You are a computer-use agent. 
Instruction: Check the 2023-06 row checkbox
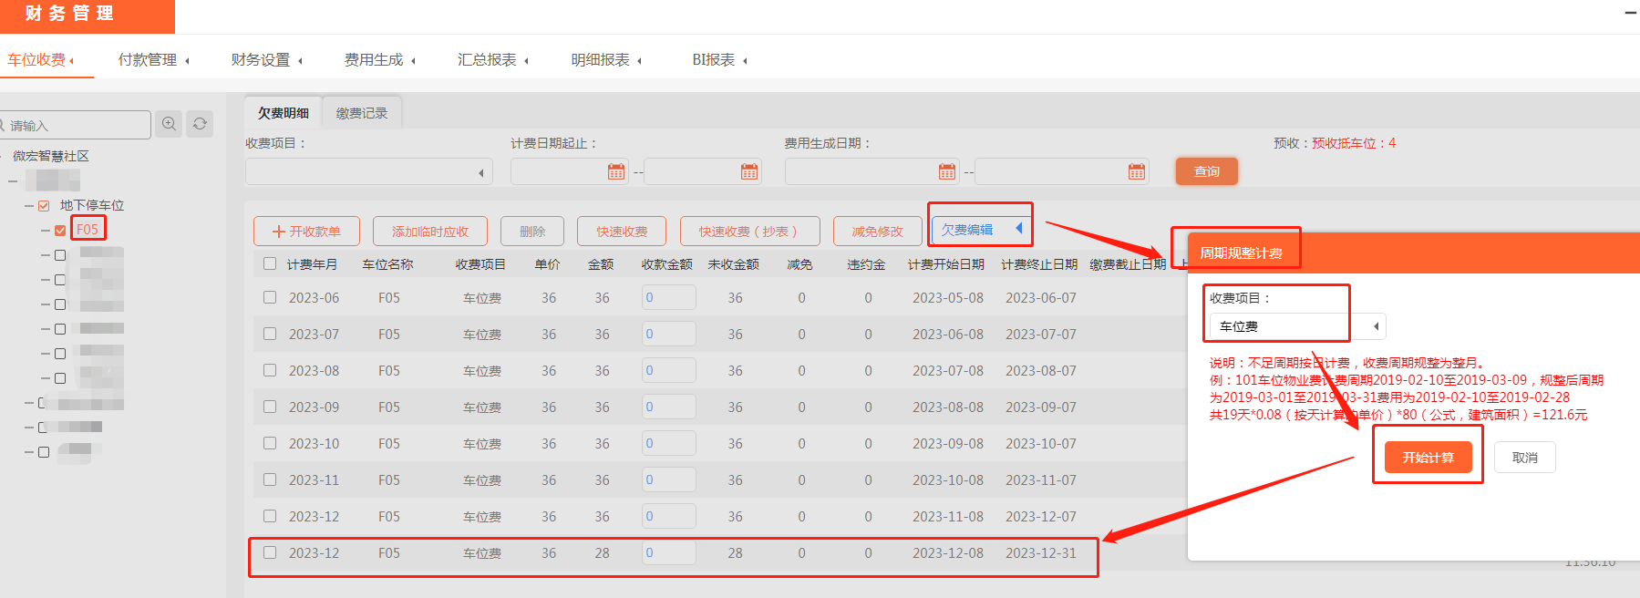pyautogui.click(x=270, y=297)
